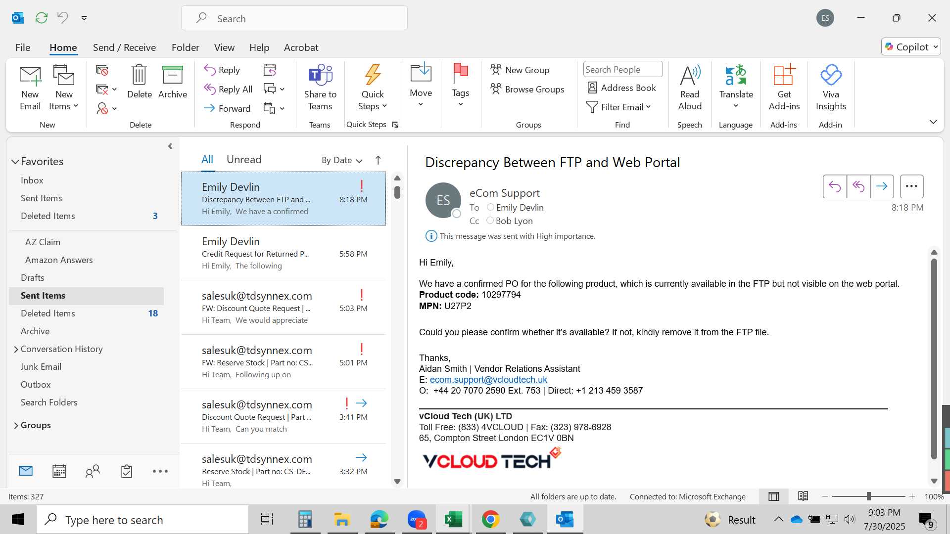This screenshot has width=950, height=534.
Task: Click zoom in plus button
Action: [912, 496]
